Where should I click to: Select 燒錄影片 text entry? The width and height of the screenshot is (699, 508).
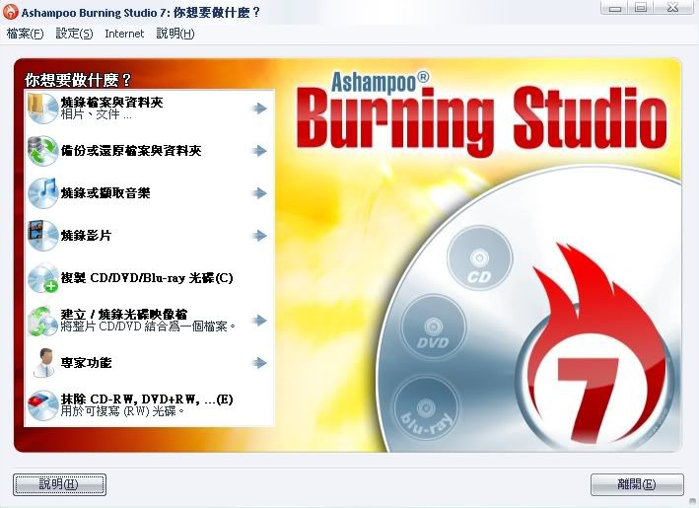pos(86,236)
